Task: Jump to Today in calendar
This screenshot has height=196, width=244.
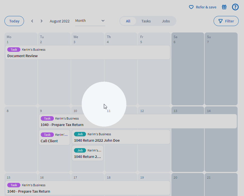Action: pyautogui.click(x=14, y=21)
